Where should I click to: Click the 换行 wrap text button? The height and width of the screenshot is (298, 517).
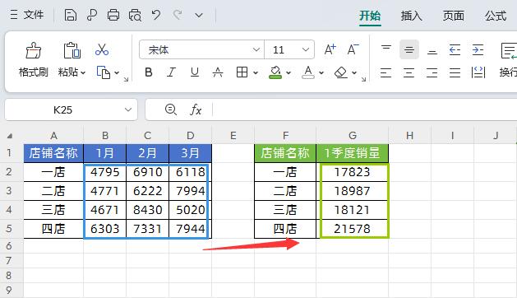pyautogui.click(x=508, y=60)
